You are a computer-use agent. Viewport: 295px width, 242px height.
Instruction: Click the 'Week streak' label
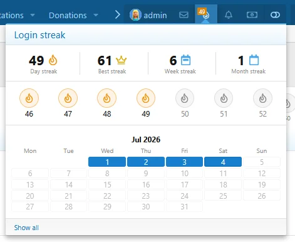[x=180, y=71]
